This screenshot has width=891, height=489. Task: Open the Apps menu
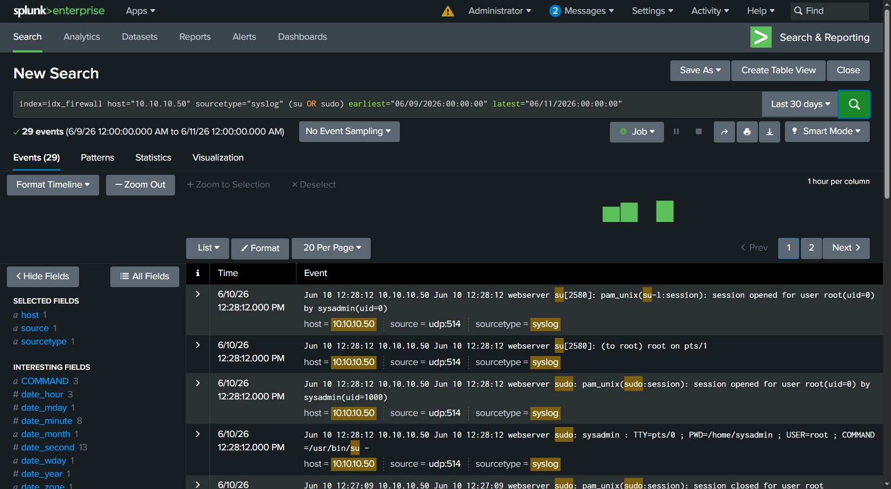coord(141,11)
